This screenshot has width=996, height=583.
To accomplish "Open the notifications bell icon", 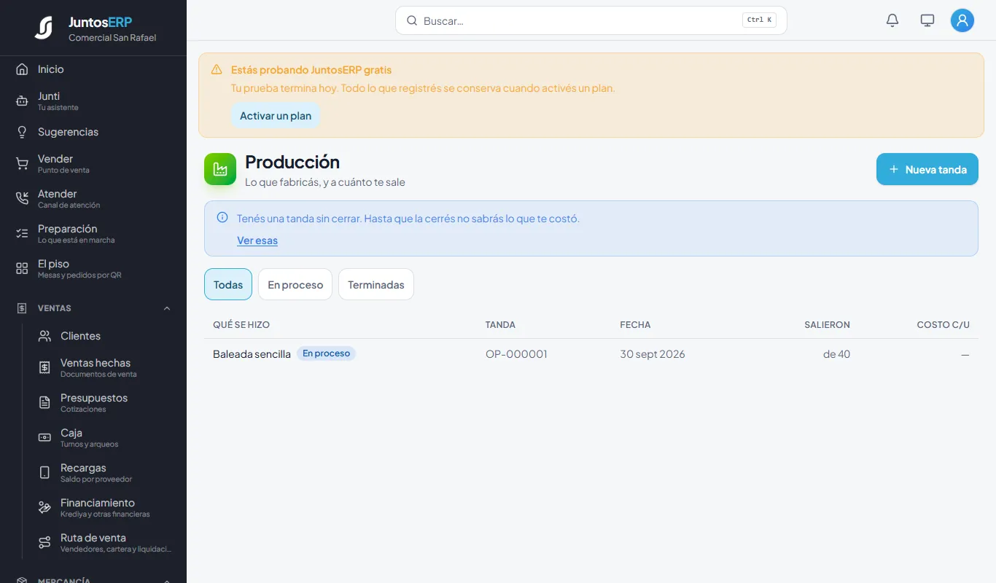I will tap(892, 20).
